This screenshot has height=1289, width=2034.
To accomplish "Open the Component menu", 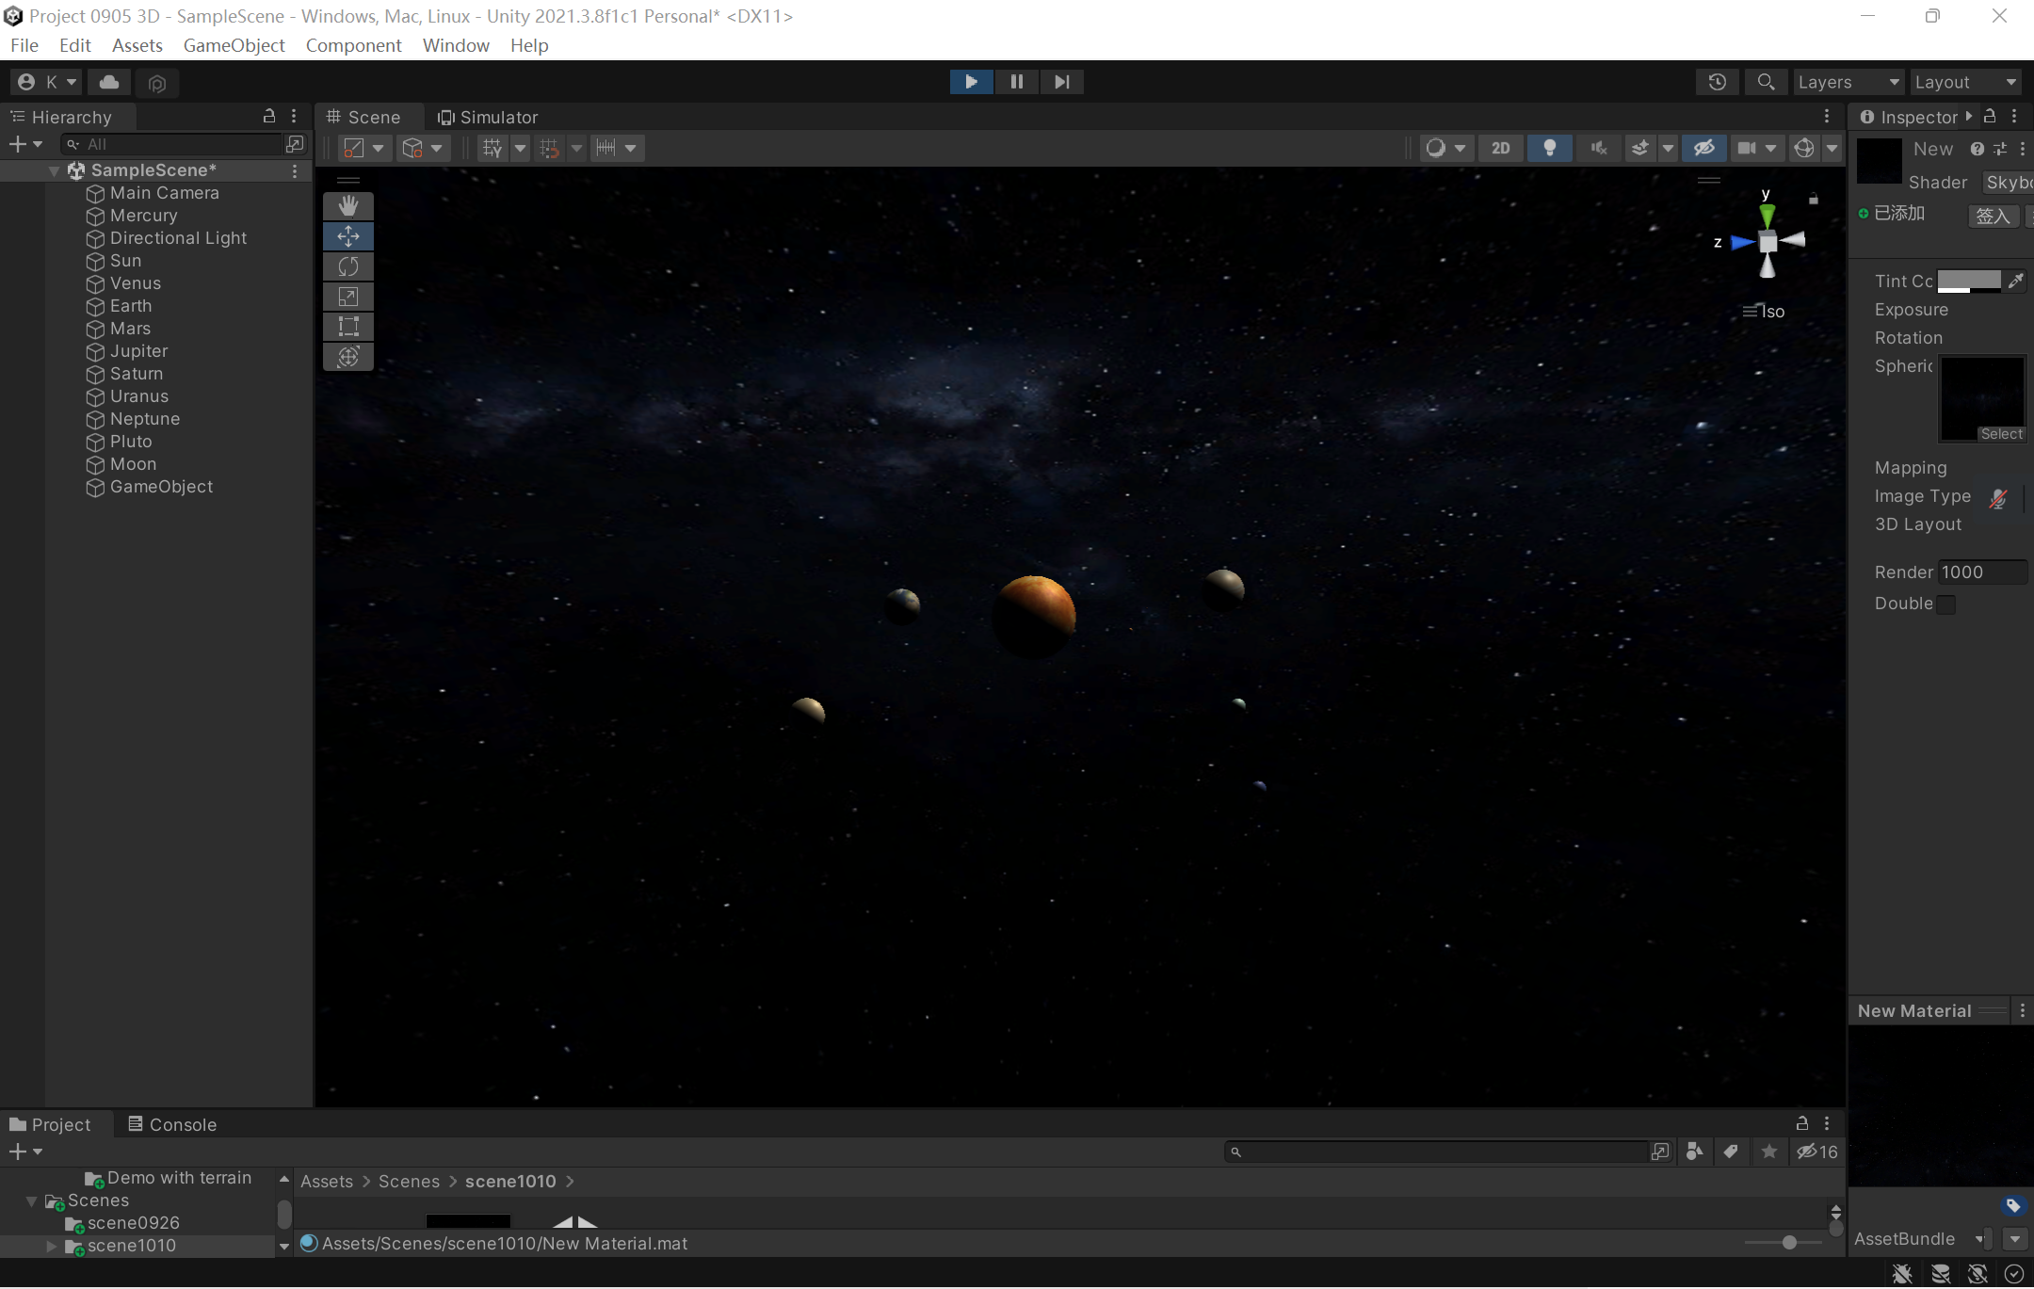I will click(x=353, y=44).
